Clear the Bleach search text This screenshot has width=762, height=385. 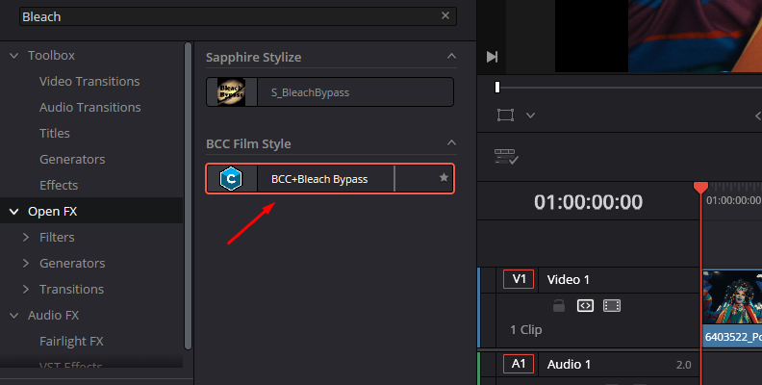pyautogui.click(x=445, y=16)
